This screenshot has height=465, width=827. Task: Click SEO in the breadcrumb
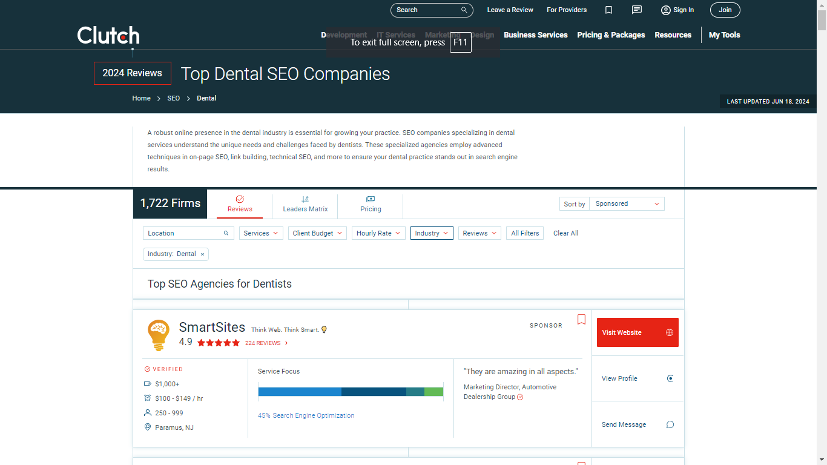tap(174, 98)
